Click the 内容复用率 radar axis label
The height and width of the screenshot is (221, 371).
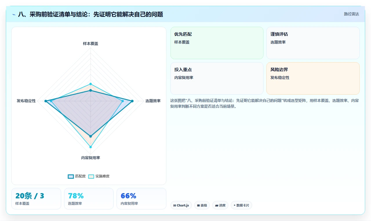pos(90,158)
